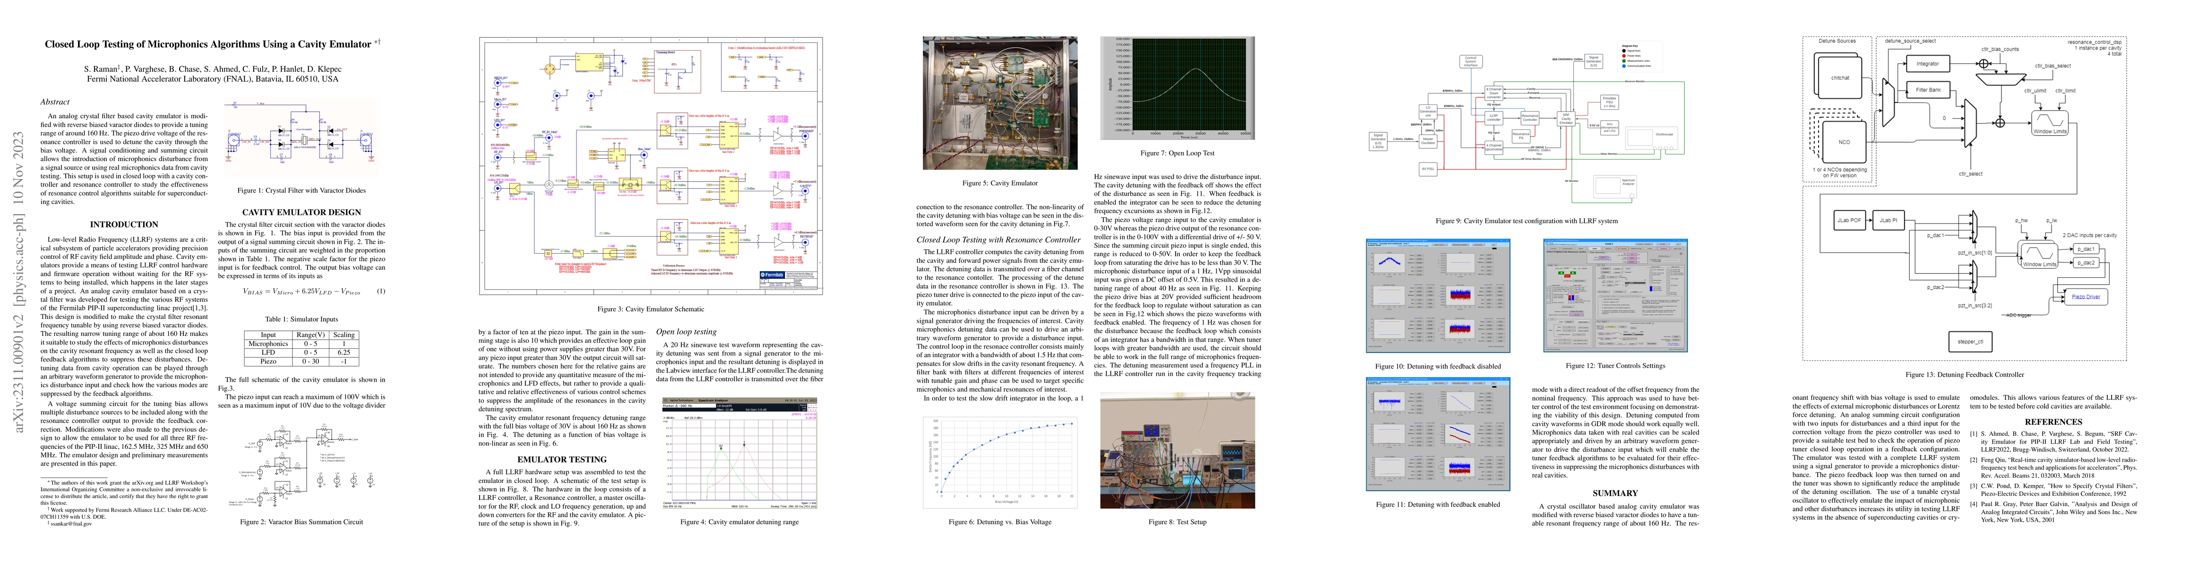Click reference [1] by S. Ahmed

pos(2053,442)
